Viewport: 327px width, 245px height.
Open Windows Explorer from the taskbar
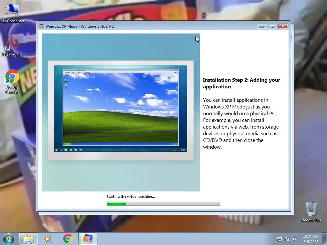pyautogui.click(x=28, y=239)
